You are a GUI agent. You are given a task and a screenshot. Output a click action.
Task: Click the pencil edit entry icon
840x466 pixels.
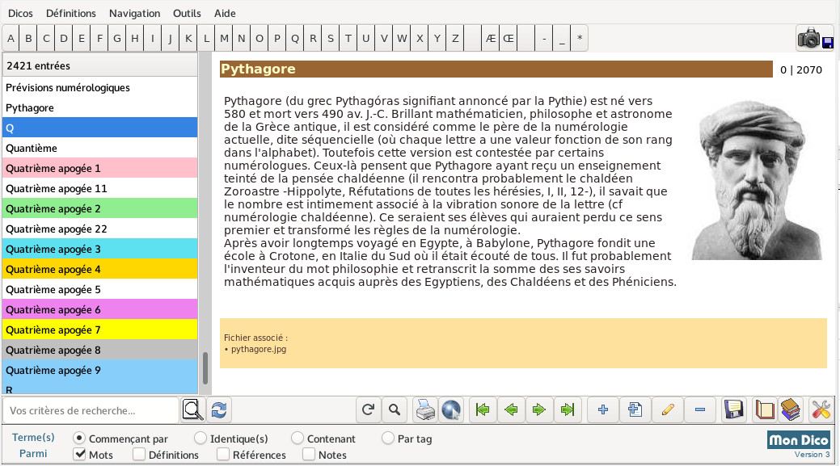coord(667,410)
